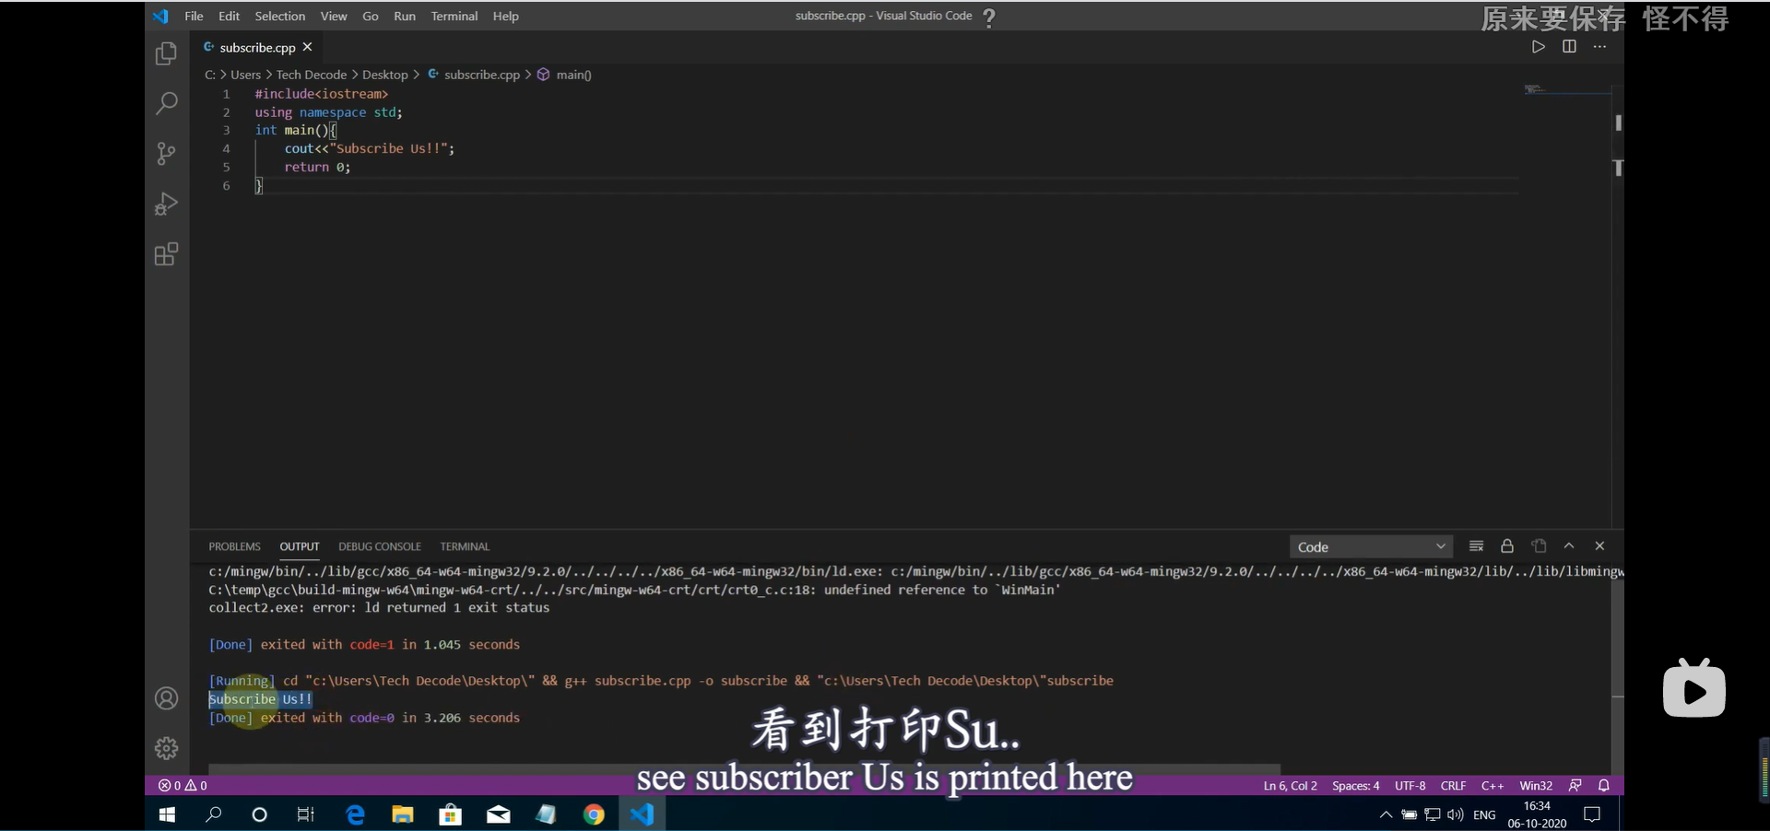Image resolution: width=1770 pixels, height=831 pixels.
Task: Click the 'return 0;' code line
Action: (x=317, y=167)
